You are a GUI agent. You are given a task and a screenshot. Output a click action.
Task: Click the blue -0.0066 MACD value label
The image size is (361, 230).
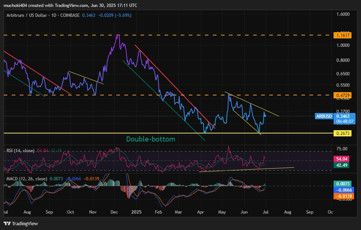point(342,190)
